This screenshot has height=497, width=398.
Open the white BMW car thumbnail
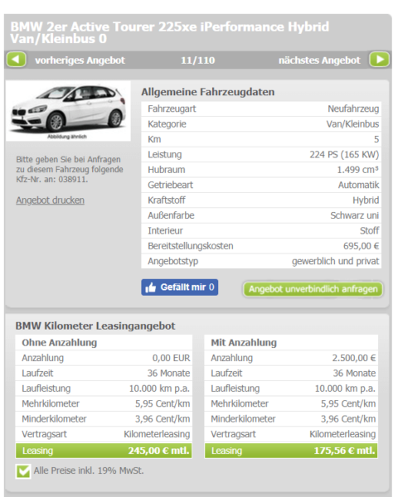68,111
